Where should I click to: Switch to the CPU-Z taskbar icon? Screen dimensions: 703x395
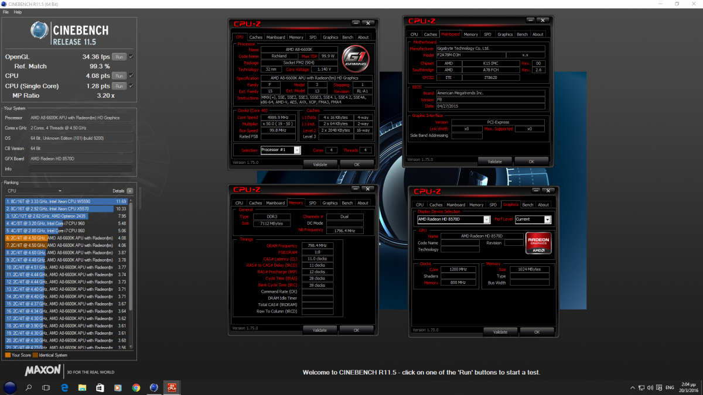[173, 387]
